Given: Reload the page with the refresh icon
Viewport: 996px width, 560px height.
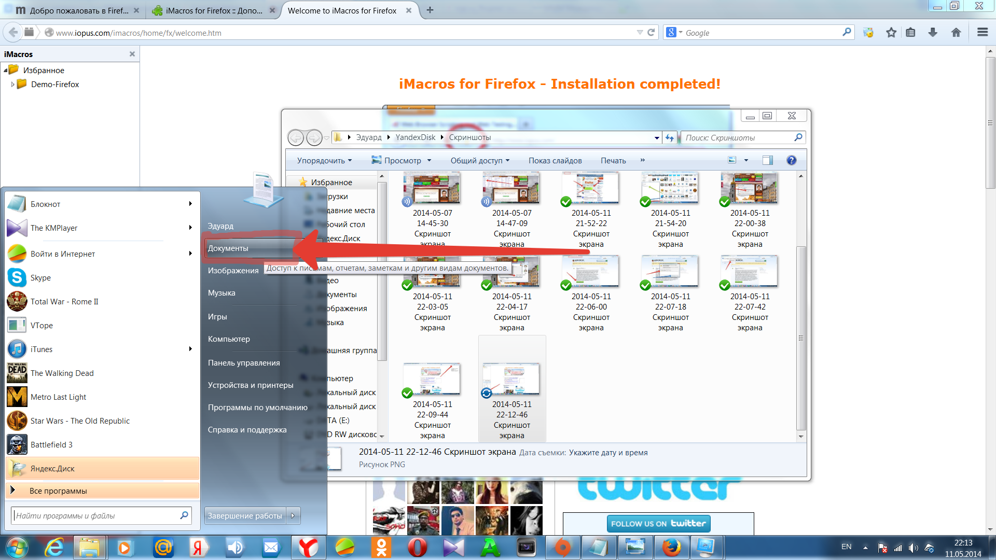Looking at the screenshot, I should 651,32.
